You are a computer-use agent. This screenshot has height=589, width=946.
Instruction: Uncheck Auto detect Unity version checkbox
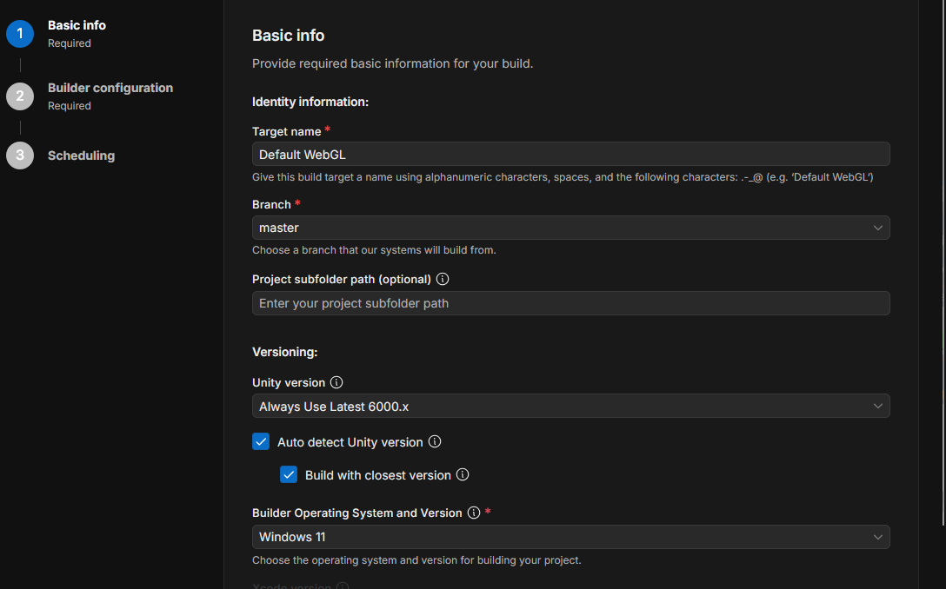[261, 441]
